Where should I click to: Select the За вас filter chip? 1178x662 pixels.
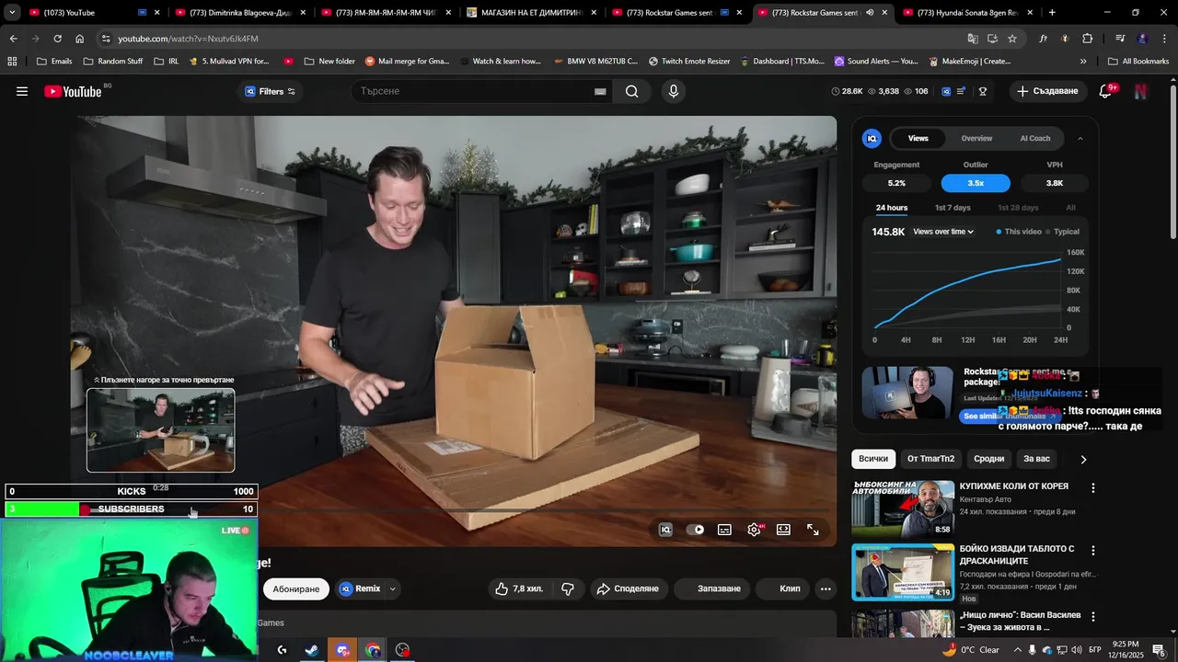click(x=1036, y=459)
